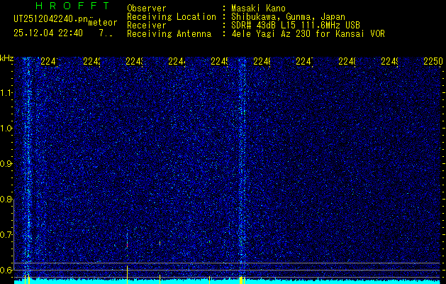Click the 2245 time marker
Screen dimensions: 446x284
click(x=219, y=62)
